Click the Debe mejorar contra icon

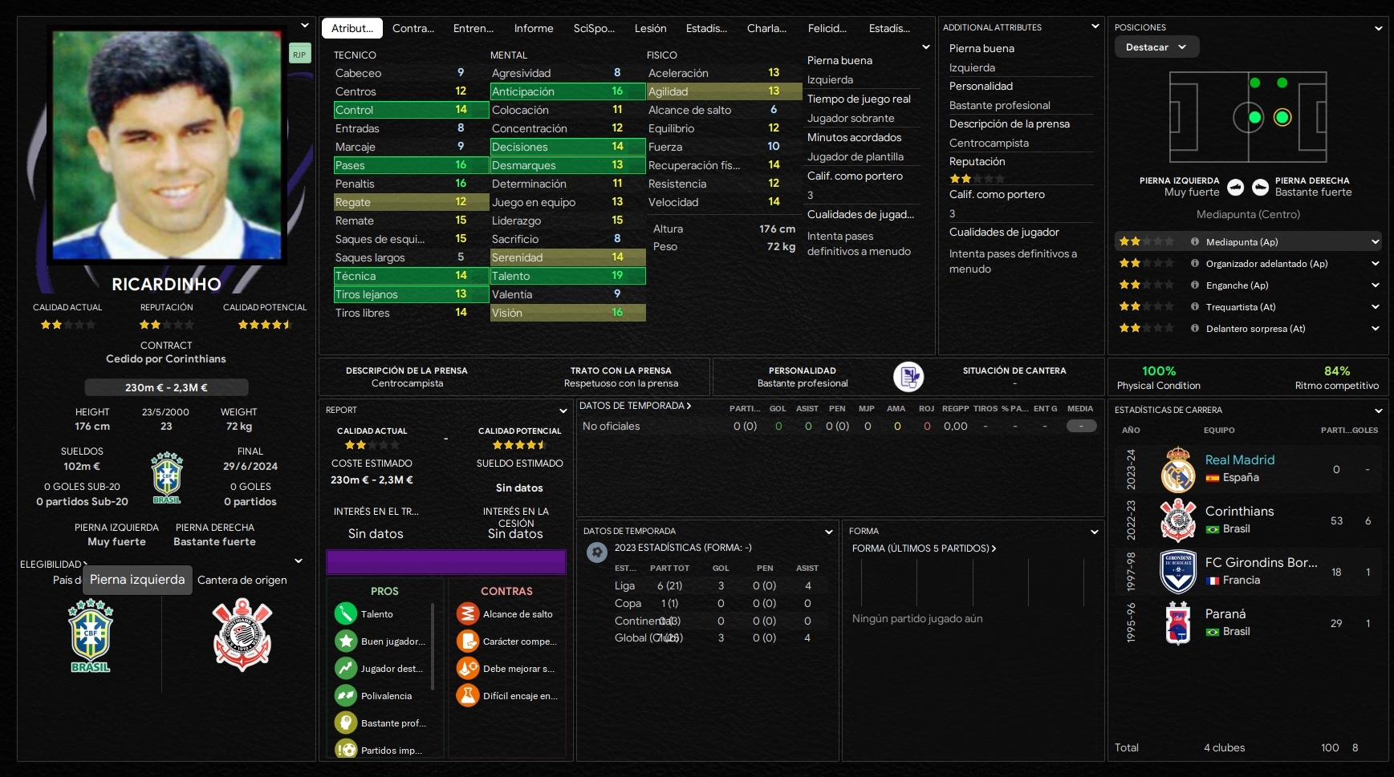pyautogui.click(x=468, y=669)
